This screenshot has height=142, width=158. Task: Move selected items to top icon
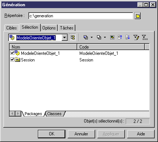point(120,37)
